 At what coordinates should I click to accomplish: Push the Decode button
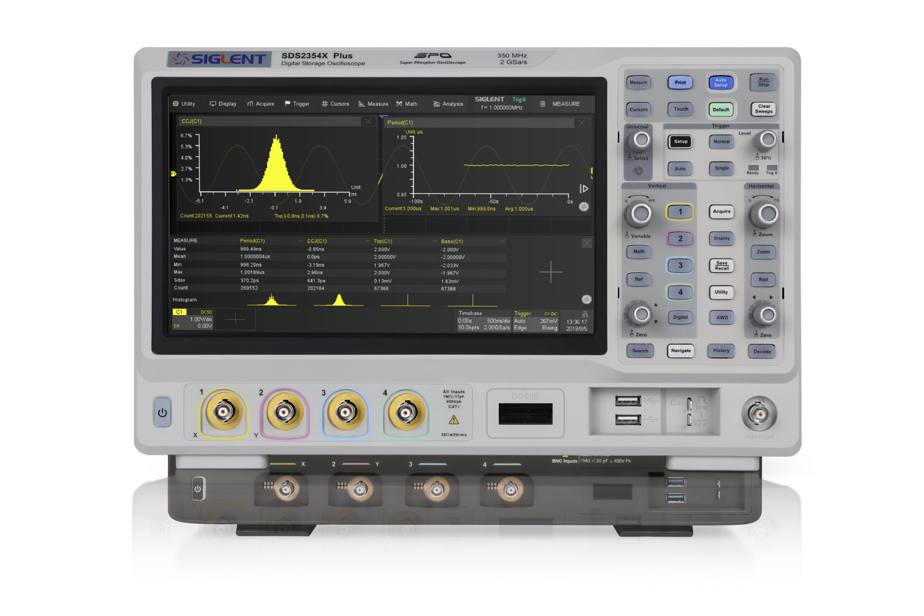coord(762,352)
